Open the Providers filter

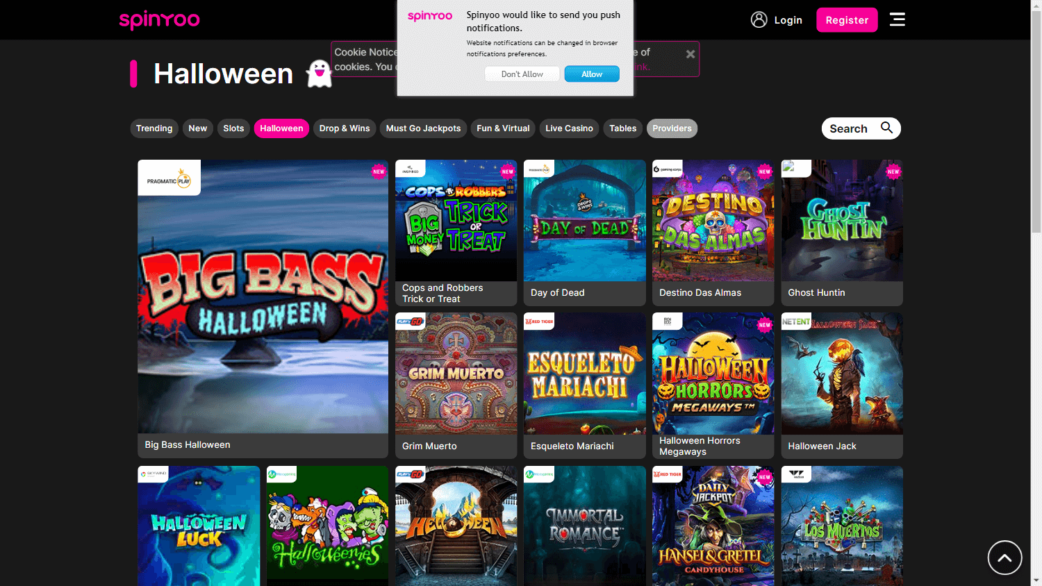(x=672, y=128)
